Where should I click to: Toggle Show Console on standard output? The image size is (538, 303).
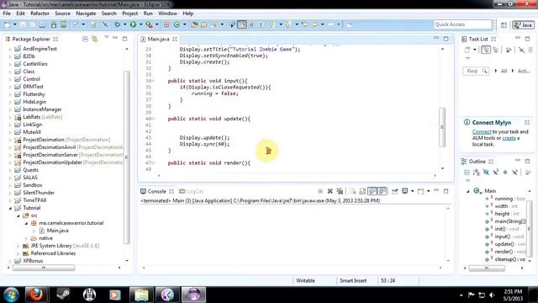(x=372, y=191)
